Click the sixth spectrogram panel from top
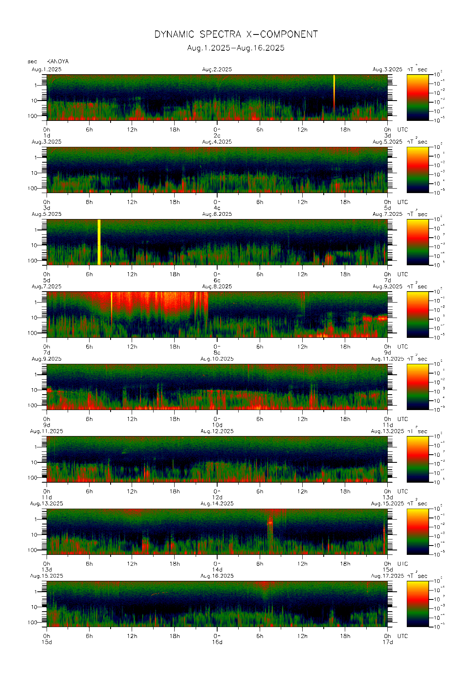This screenshot has width=472, height=681. click(217, 459)
